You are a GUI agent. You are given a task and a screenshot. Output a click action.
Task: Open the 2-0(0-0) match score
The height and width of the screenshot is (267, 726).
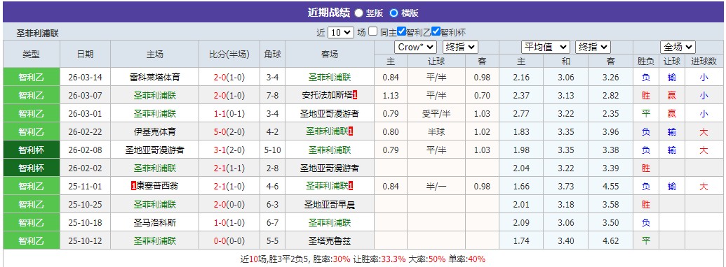pyautogui.click(x=229, y=205)
